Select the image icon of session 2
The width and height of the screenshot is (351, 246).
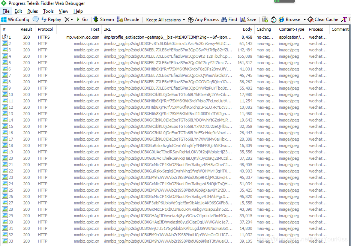(5, 43)
